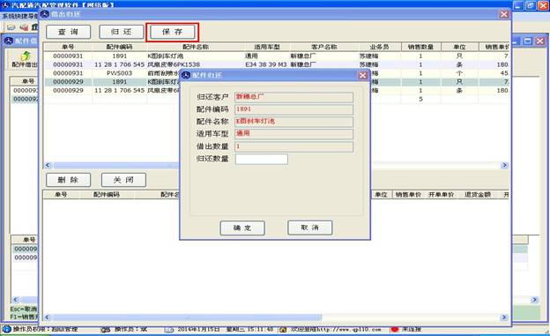The image size is (550, 336).
Task: Click the 归还 button at the top
Action: pyautogui.click(x=122, y=32)
